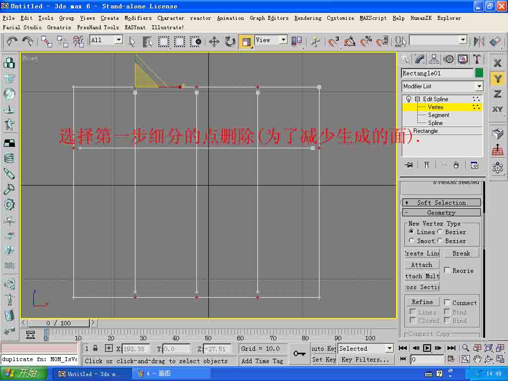The height and width of the screenshot is (381, 508).
Task: Click the Pin Stack icon
Action: click(x=408, y=165)
